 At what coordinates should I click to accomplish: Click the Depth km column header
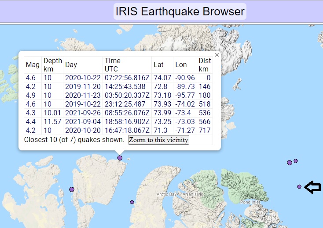pos(52,65)
